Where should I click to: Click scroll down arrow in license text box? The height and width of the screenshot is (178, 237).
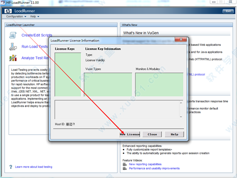point(181,117)
